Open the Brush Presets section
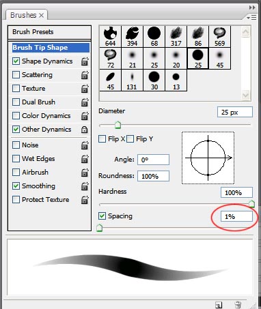The width and height of the screenshot is (261, 309). 49,32
